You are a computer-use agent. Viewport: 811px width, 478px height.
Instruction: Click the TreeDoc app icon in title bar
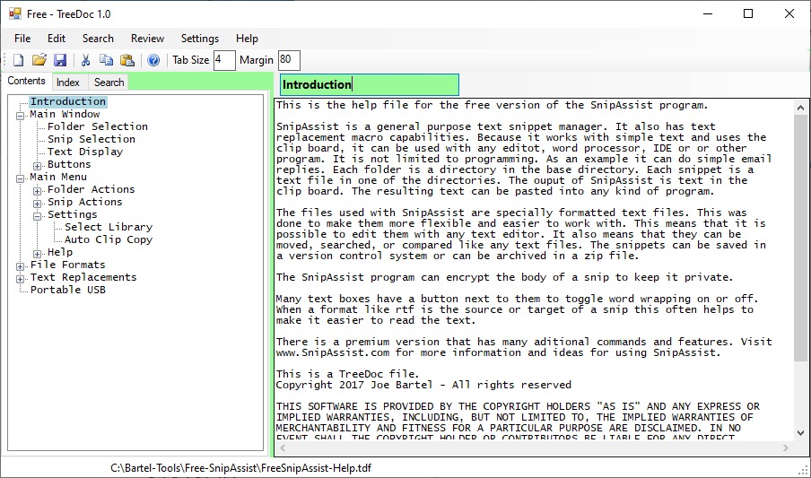click(15, 14)
